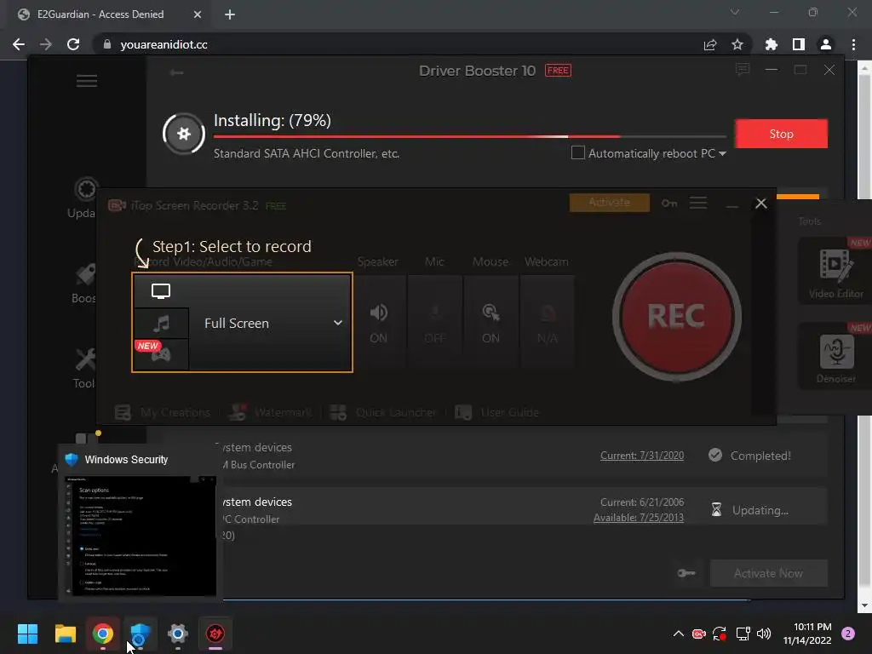Open the Quick Launcher option

pyautogui.click(x=383, y=412)
